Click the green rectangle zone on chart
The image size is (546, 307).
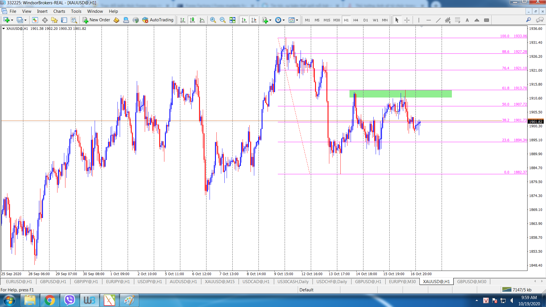400,94
